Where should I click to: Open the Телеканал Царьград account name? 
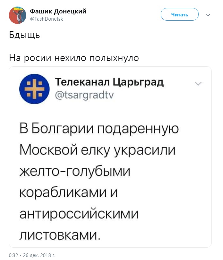click(109, 81)
